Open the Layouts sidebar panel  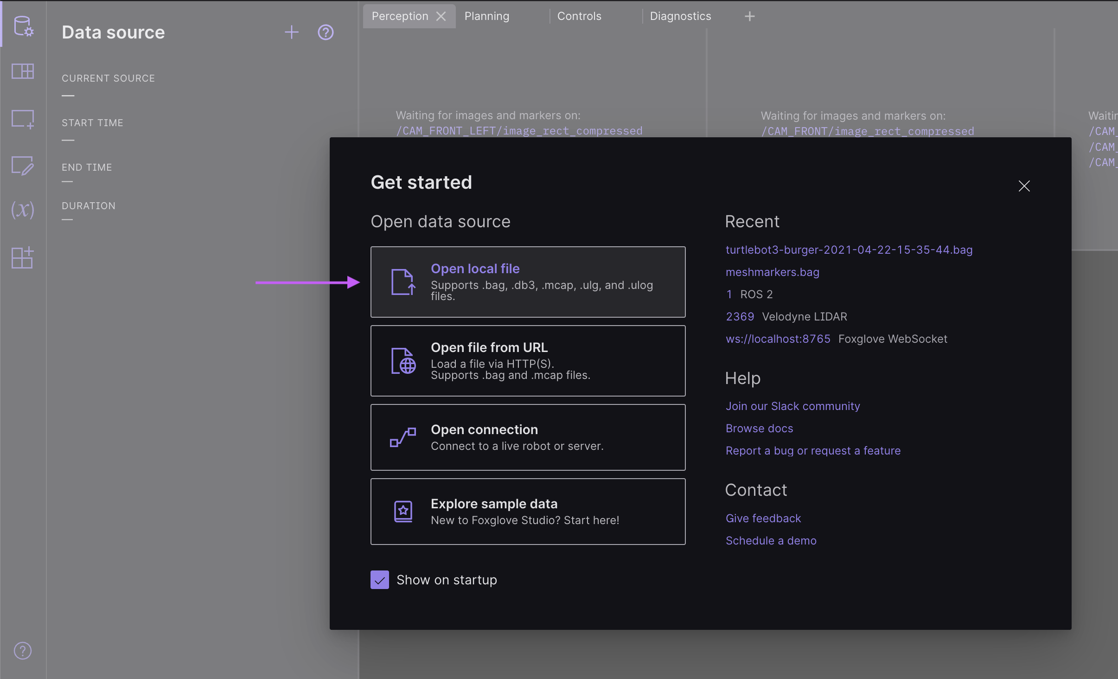point(22,71)
